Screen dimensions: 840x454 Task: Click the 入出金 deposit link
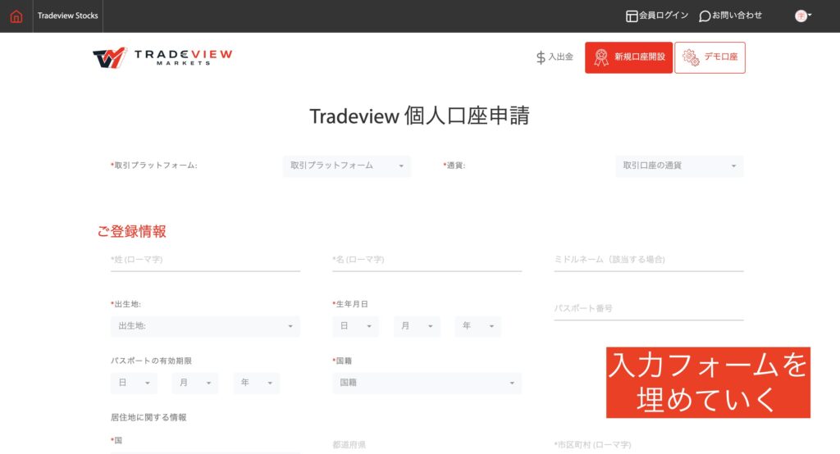(555, 57)
